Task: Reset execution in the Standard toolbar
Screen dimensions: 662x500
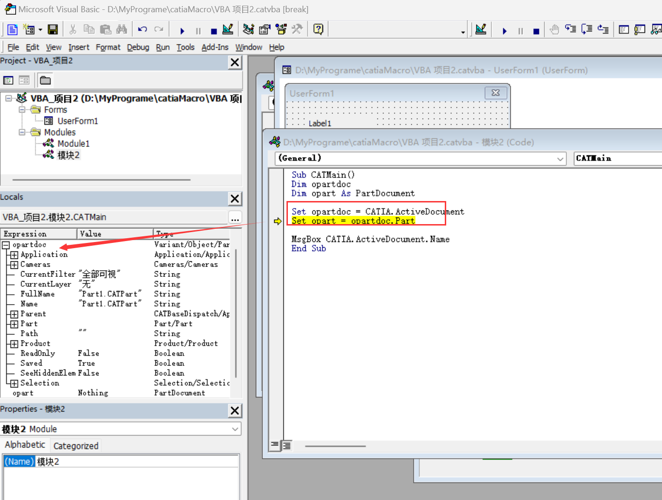Action: [213, 31]
